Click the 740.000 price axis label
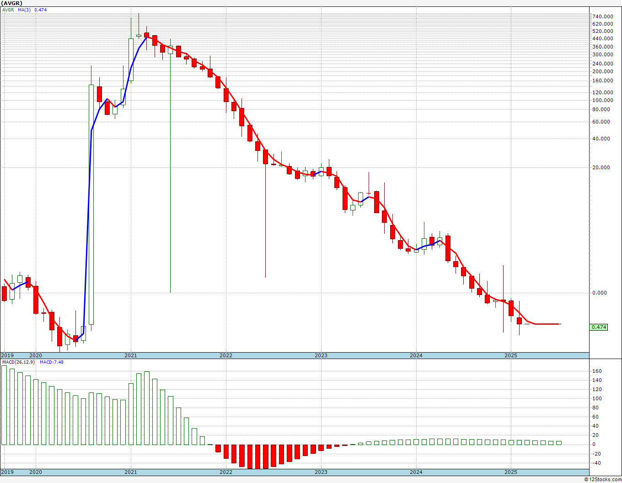622x483 pixels. (602, 16)
